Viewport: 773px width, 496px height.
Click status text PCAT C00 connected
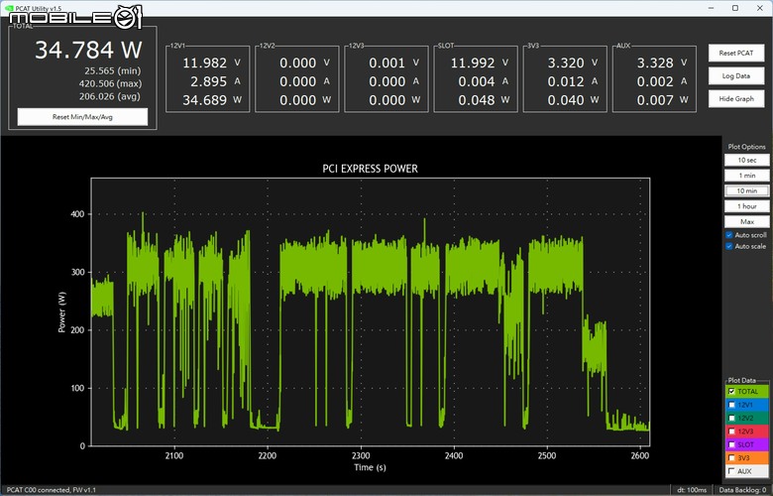click(52, 490)
